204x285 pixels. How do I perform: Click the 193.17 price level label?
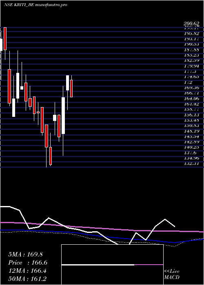[x=191, y=39]
